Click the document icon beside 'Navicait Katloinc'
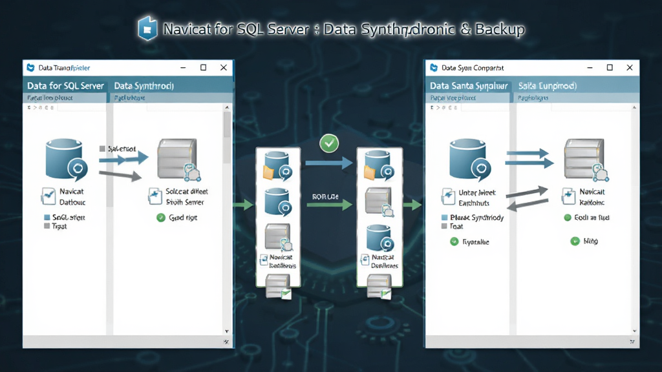 point(568,196)
